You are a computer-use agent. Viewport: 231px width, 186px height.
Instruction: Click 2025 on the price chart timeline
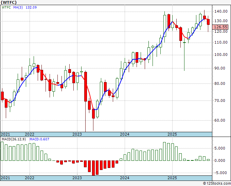tap(172, 134)
